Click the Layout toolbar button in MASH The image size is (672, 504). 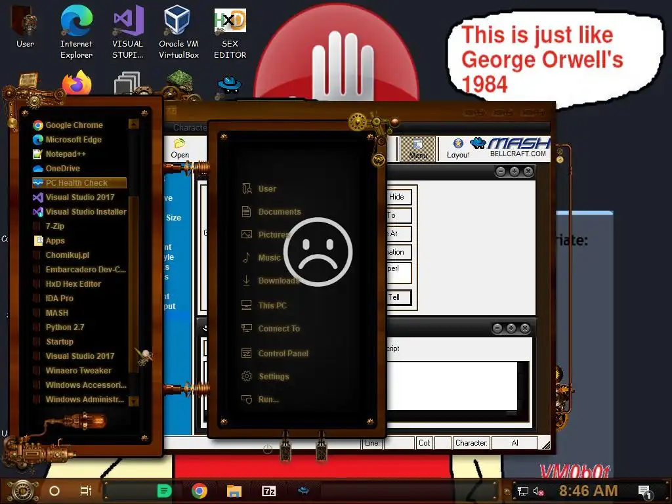tap(457, 149)
